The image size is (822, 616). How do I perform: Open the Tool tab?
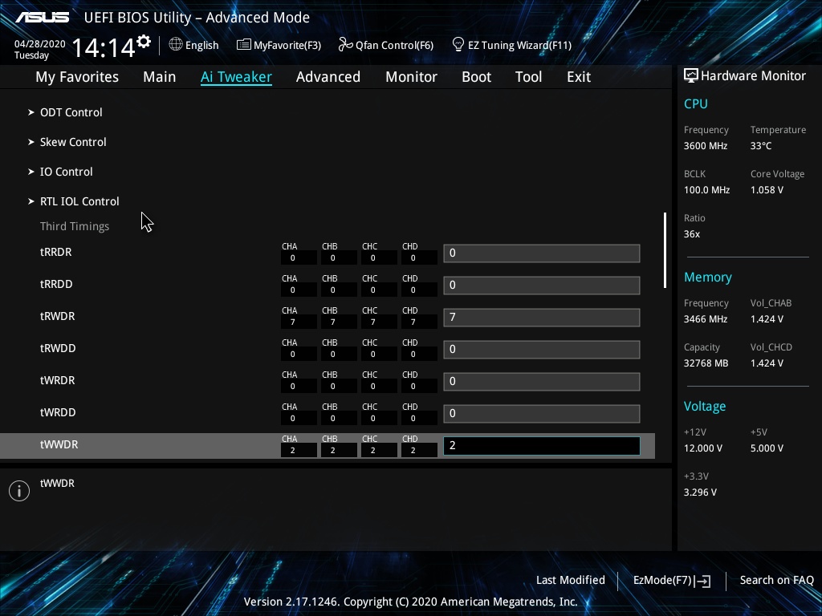coord(528,77)
